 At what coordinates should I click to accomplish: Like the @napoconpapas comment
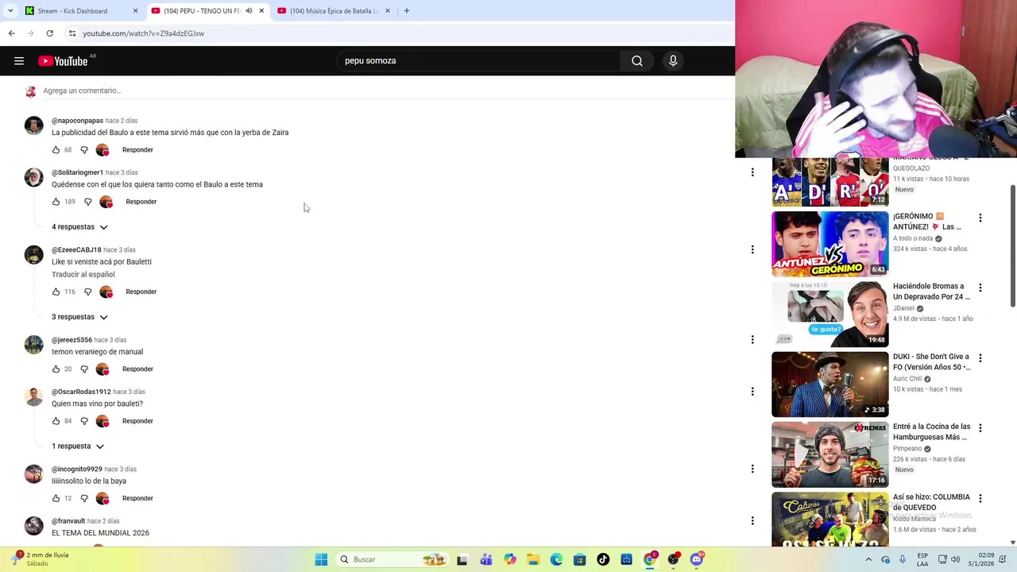56,150
